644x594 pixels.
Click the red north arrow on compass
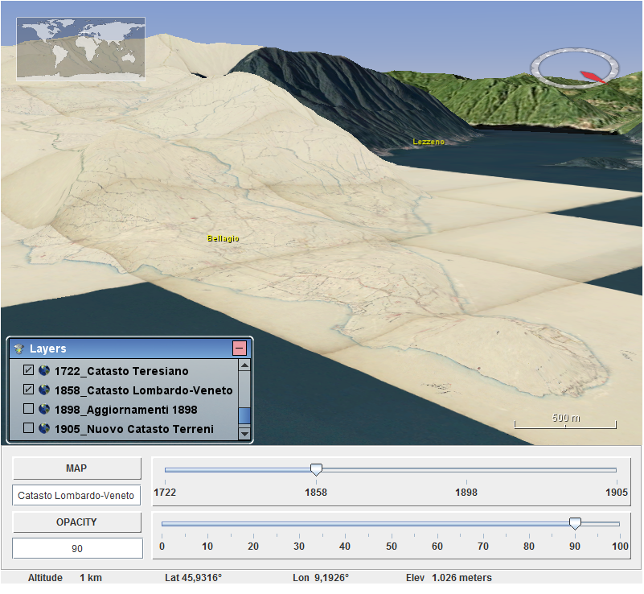593,76
